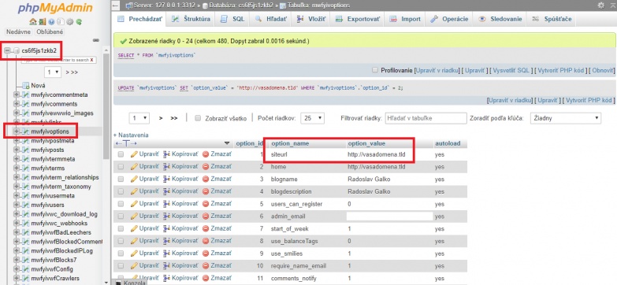Image resolution: width=617 pixels, height=285 pixels.
Task: Click pencil edit icon for require_name_email row
Action: [x=134, y=266]
